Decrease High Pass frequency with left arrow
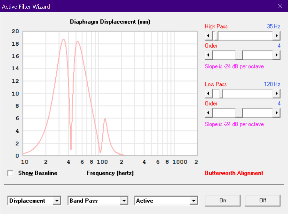 coord(208,36)
